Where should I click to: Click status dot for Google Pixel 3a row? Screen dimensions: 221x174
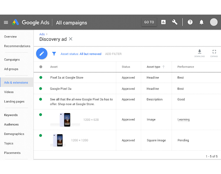tap(41, 89)
